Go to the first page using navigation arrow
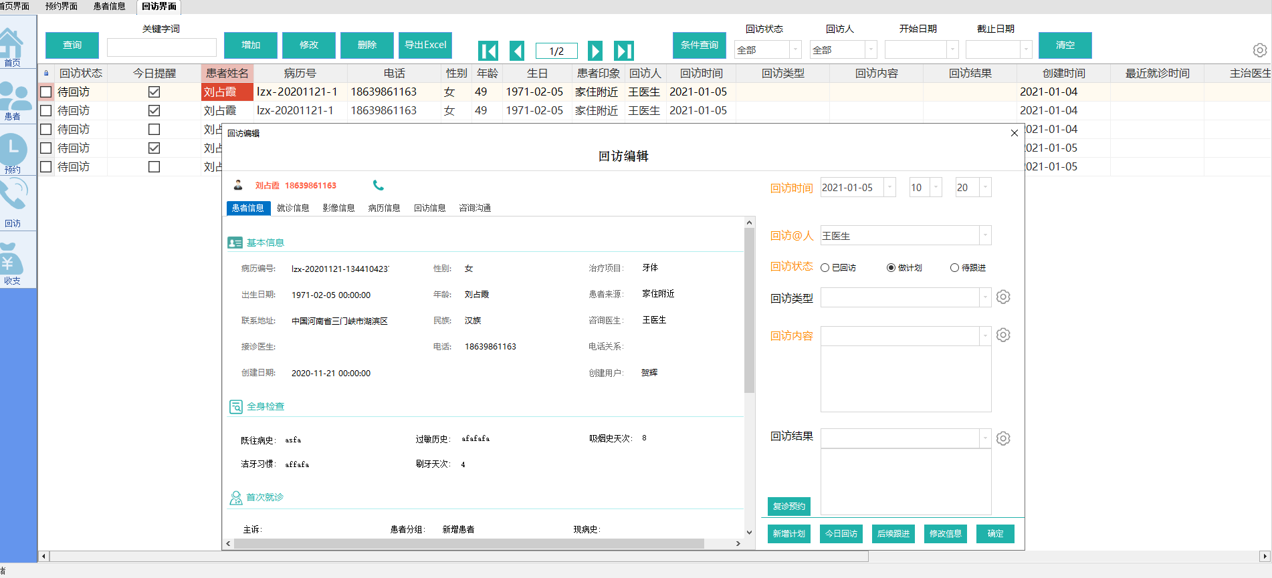The height and width of the screenshot is (578, 1272). coord(488,51)
